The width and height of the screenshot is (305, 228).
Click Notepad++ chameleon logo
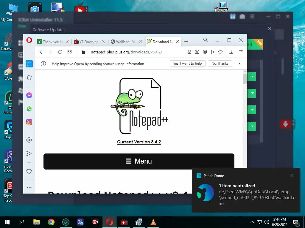pyautogui.click(x=139, y=106)
